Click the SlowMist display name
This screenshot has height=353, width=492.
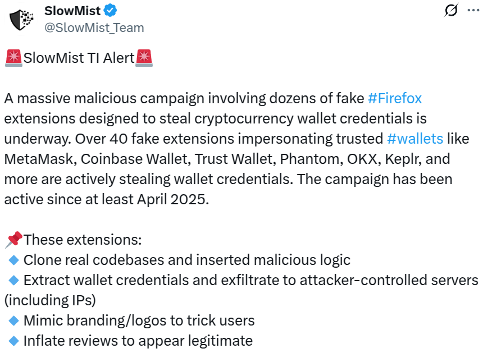coord(72,11)
